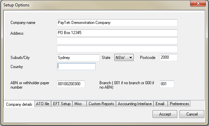This screenshot has width=209, height=126.
Task: Click the third empty Address line field
Action: [117, 49]
